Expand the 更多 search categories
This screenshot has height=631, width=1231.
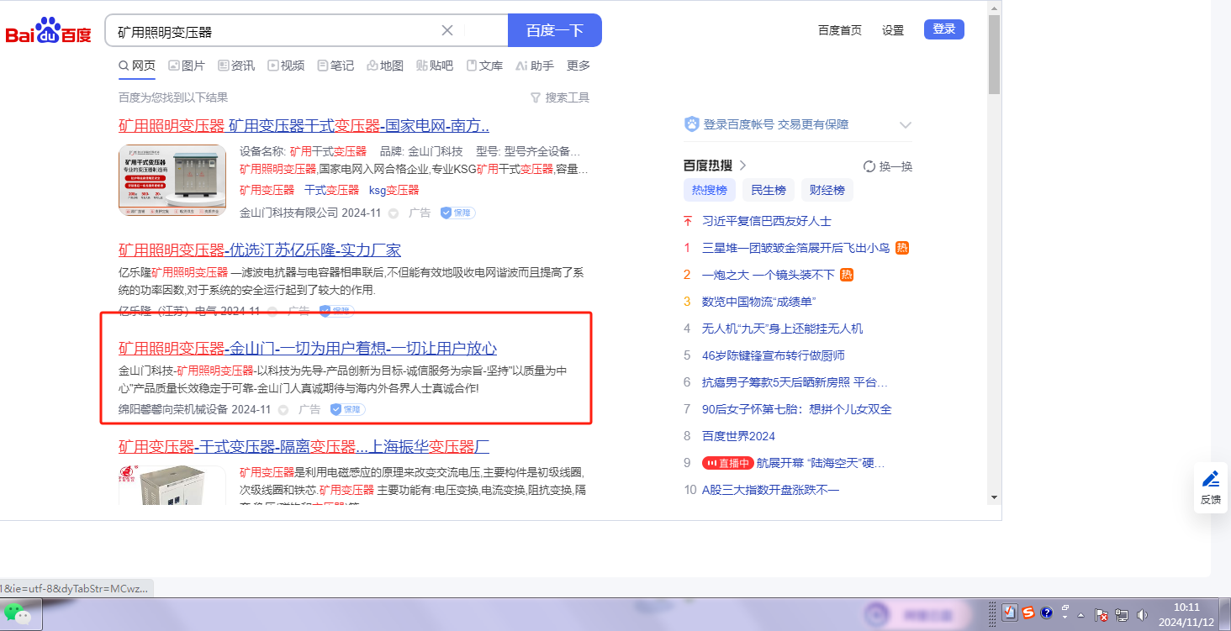click(579, 66)
